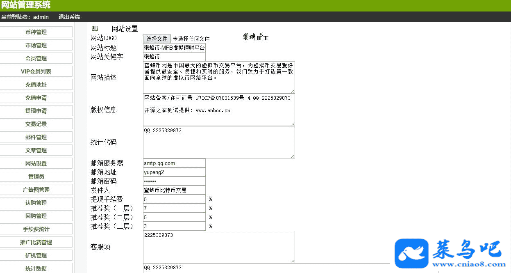Focus the 发件人 input field
Screen dimensions: 511x273
pyautogui.click(x=174, y=190)
